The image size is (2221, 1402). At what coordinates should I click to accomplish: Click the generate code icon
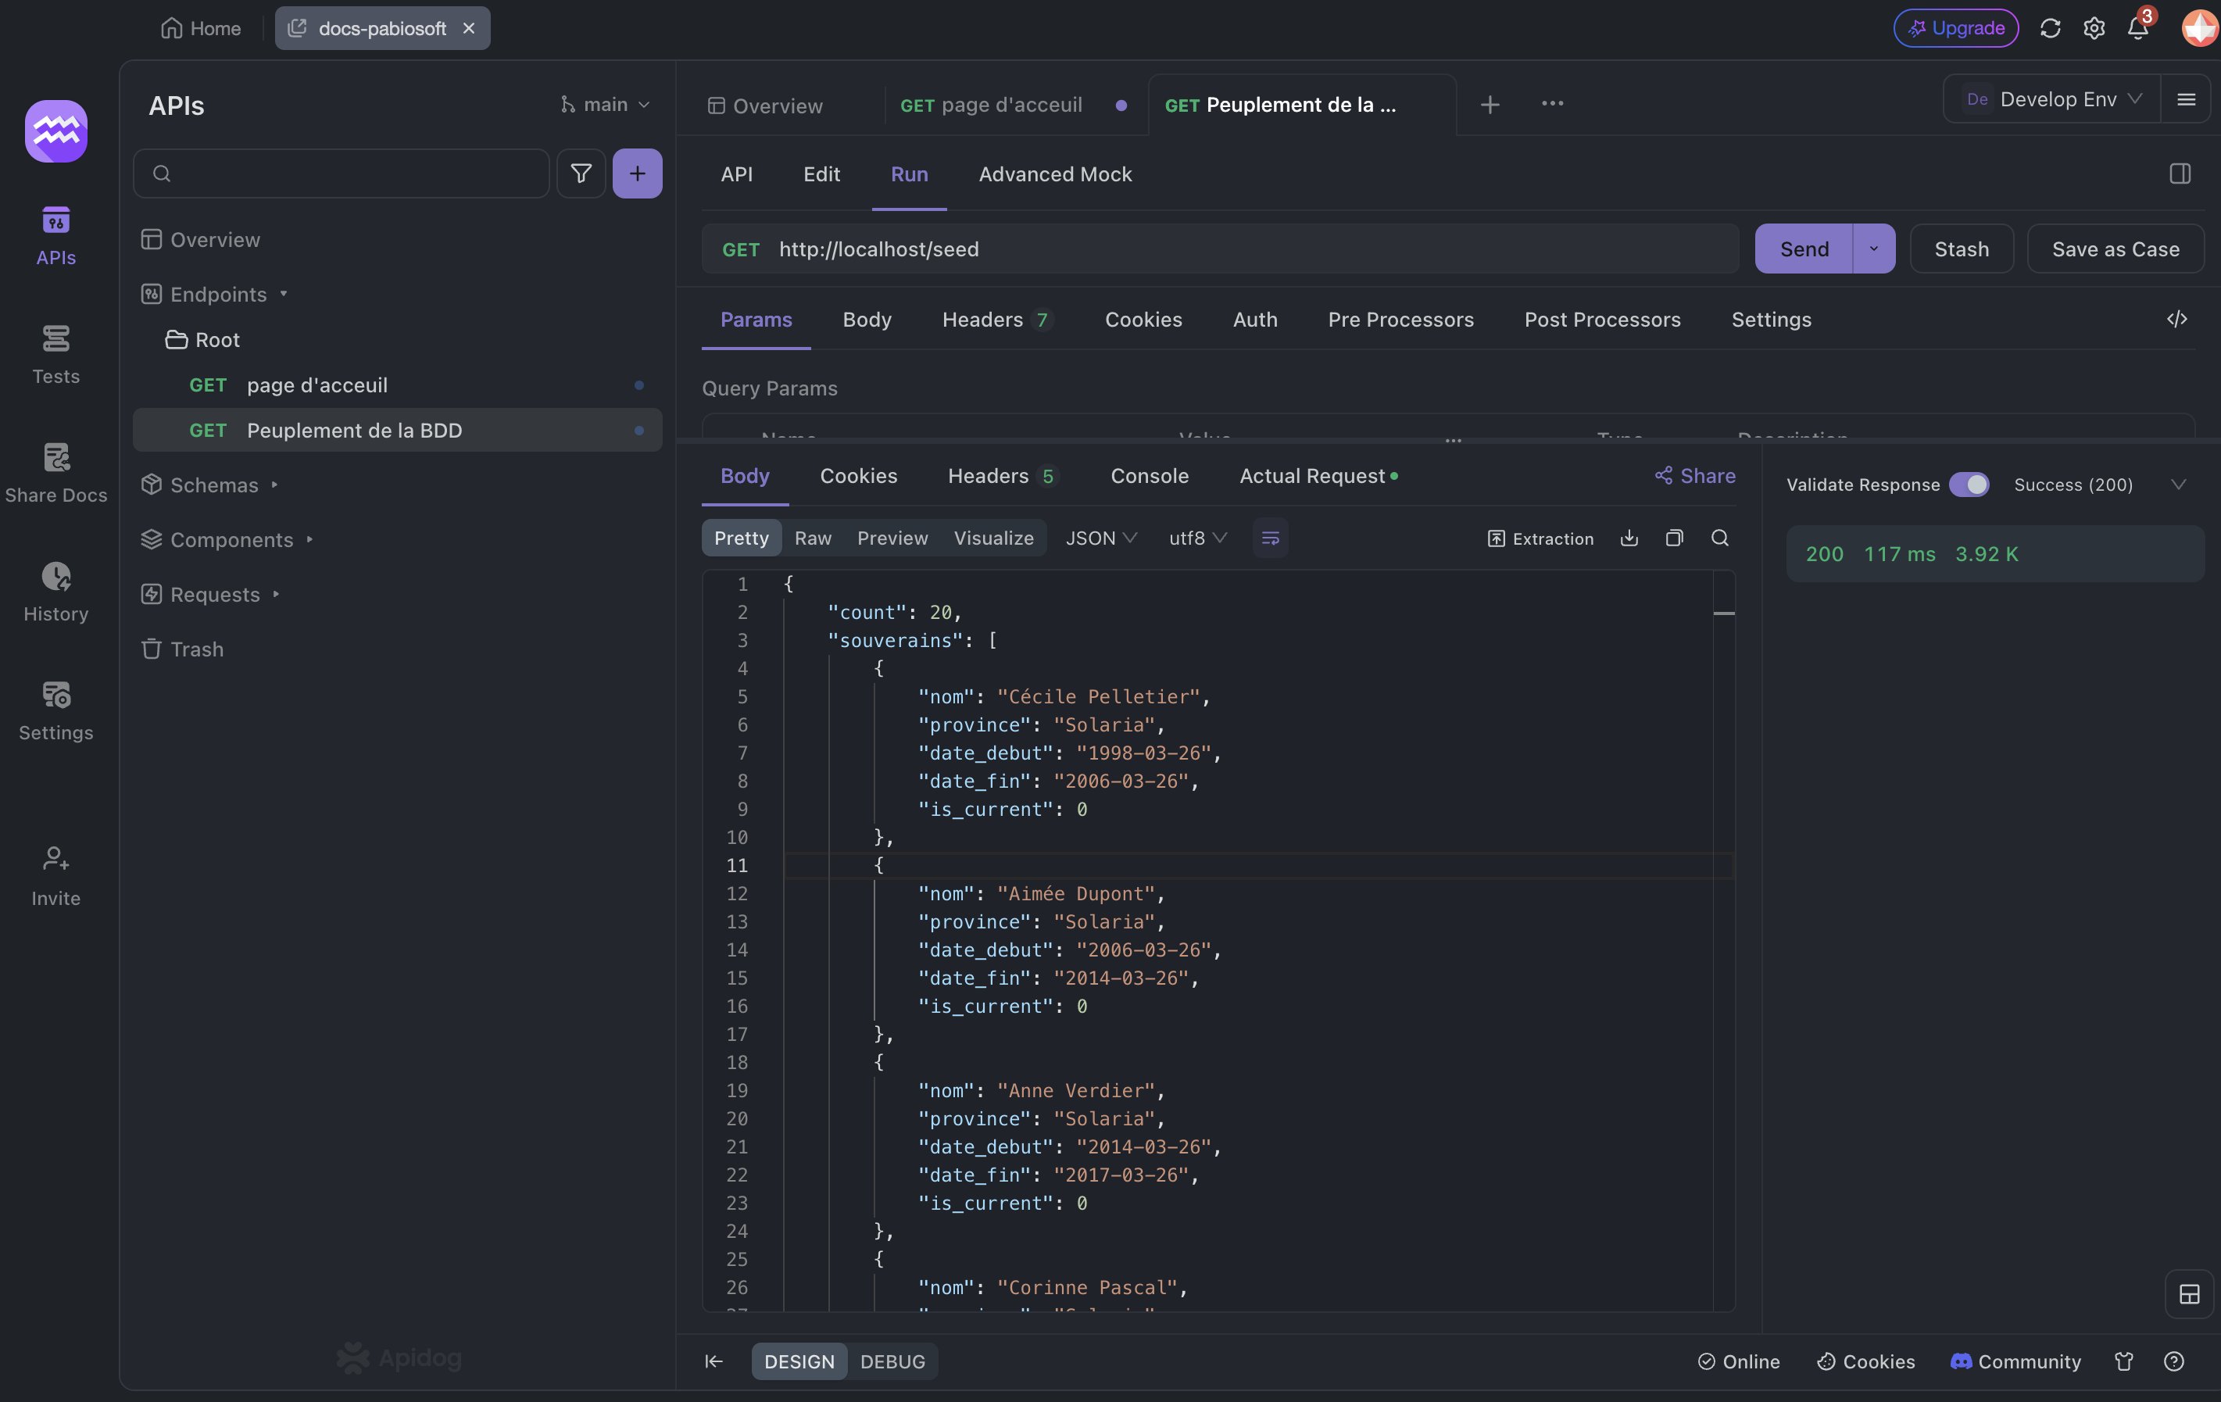click(2176, 319)
